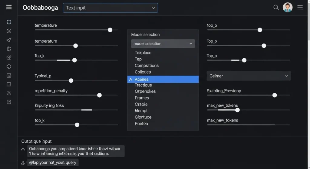Open search with the magnifying glass icon
The image size is (310, 169).
click(x=276, y=8)
